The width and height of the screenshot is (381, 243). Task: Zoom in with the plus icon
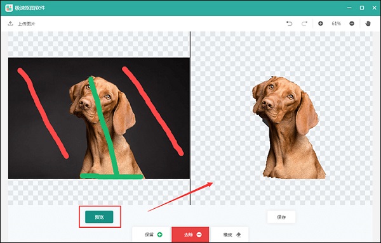pos(321,23)
